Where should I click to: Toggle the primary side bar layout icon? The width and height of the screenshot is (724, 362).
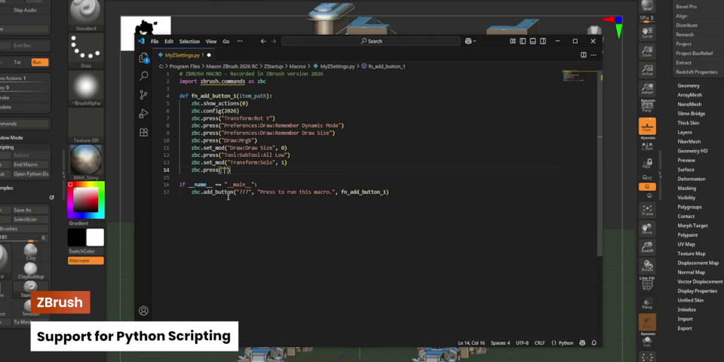[523, 41]
